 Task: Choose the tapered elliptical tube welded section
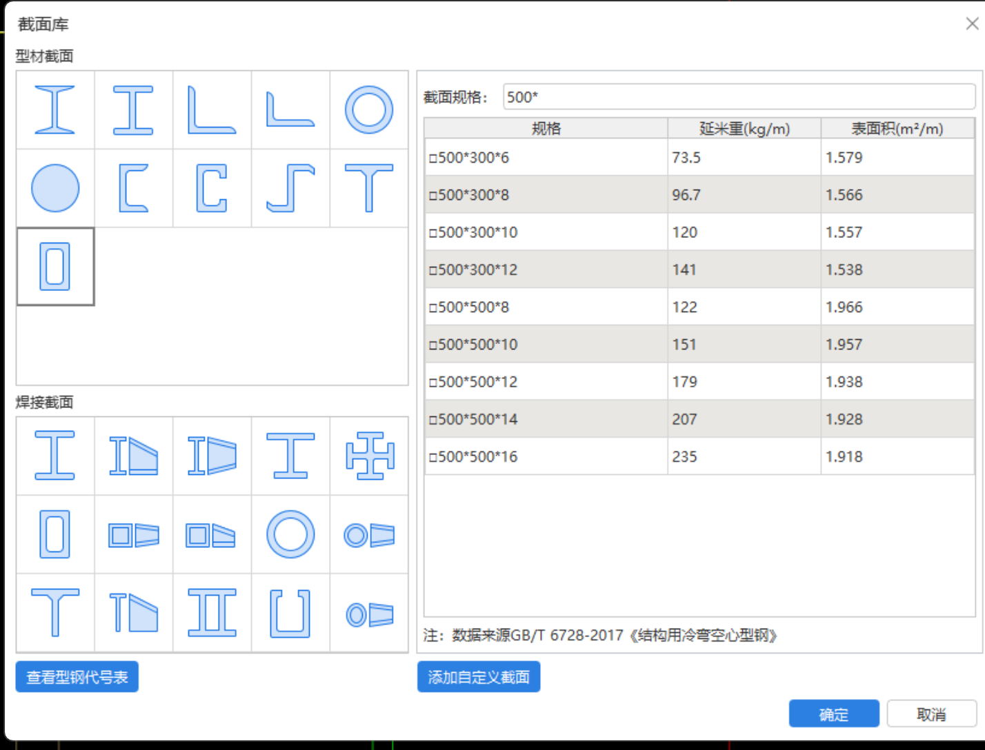tap(369, 613)
